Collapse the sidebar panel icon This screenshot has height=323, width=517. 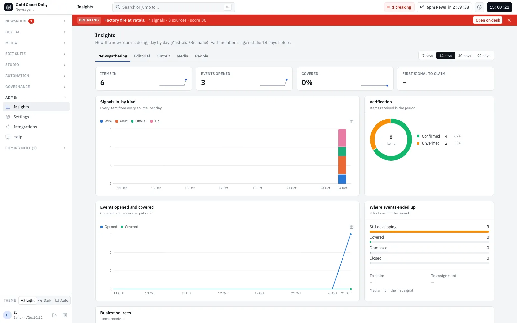[65, 315]
